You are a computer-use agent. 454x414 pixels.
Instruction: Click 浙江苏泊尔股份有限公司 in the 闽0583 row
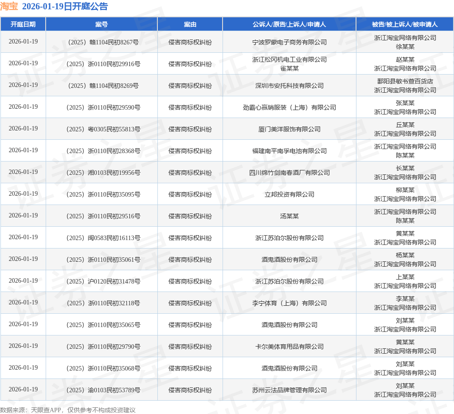coord(289,238)
